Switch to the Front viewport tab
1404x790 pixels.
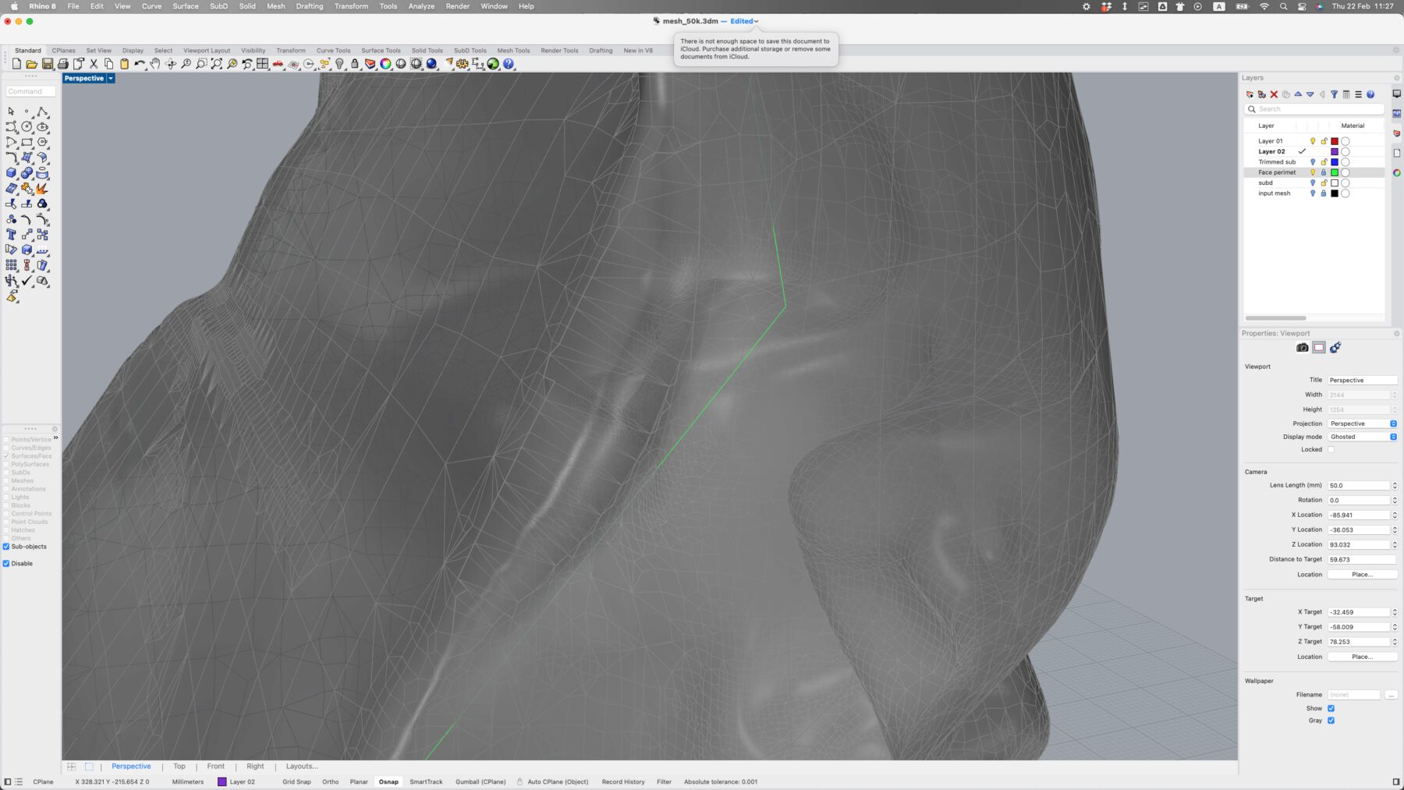[216, 767]
